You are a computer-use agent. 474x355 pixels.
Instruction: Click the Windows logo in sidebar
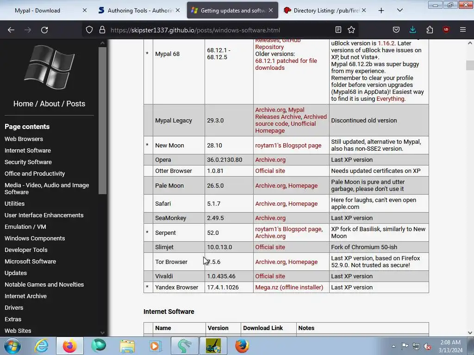(x=49, y=67)
